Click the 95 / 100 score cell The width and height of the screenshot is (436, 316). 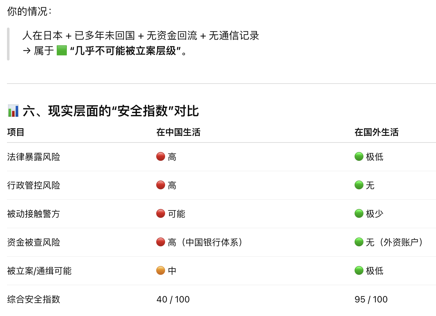click(x=371, y=299)
